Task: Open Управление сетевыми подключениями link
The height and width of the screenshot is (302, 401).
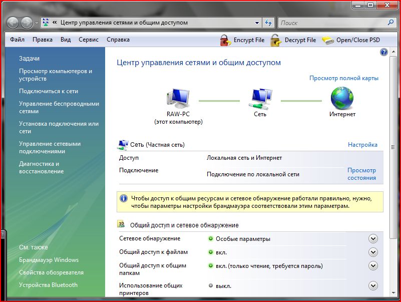Action: click(x=50, y=147)
